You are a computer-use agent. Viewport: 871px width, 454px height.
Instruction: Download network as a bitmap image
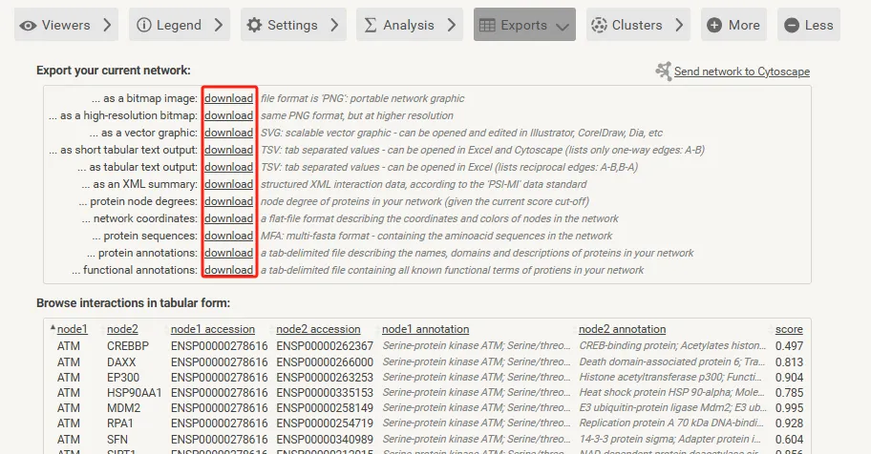(x=228, y=98)
